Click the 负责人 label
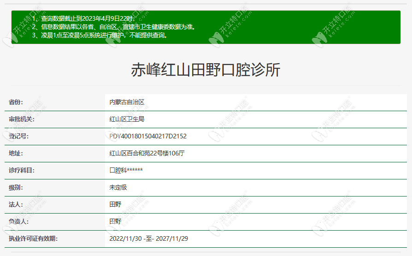This screenshot has width=412, height=256. point(18,221)
